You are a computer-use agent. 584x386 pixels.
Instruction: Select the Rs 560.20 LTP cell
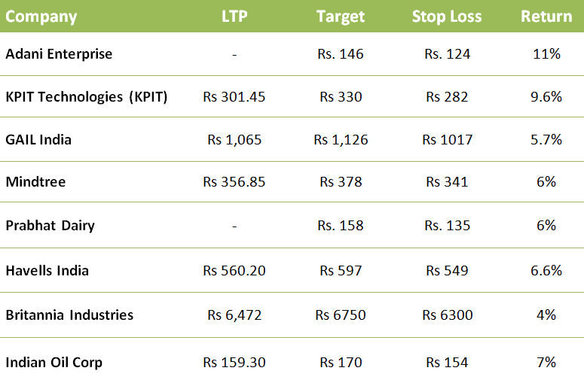[x=234, y=271]
